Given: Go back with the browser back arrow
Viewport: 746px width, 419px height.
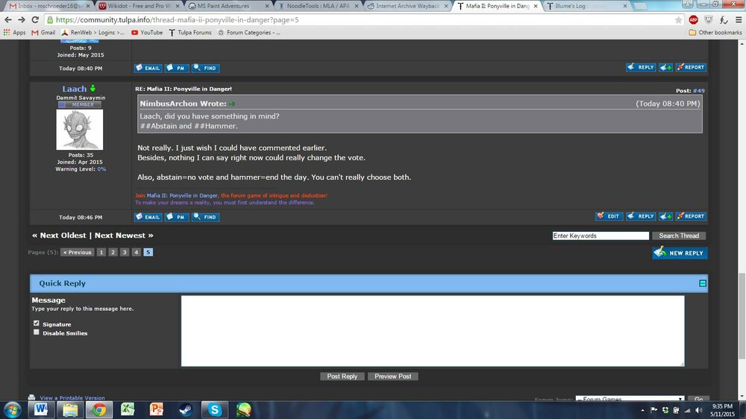Looking at the screenshot, I should [7, 19].
